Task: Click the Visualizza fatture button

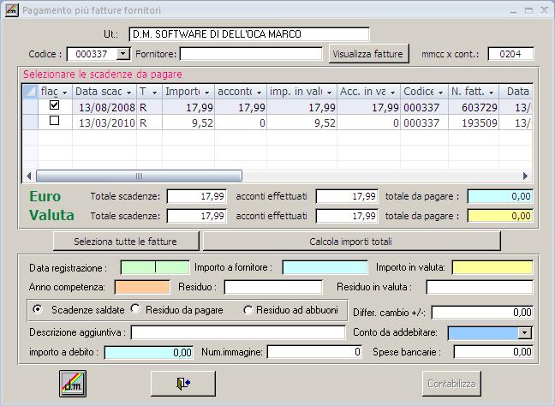Action: [368, 54]
